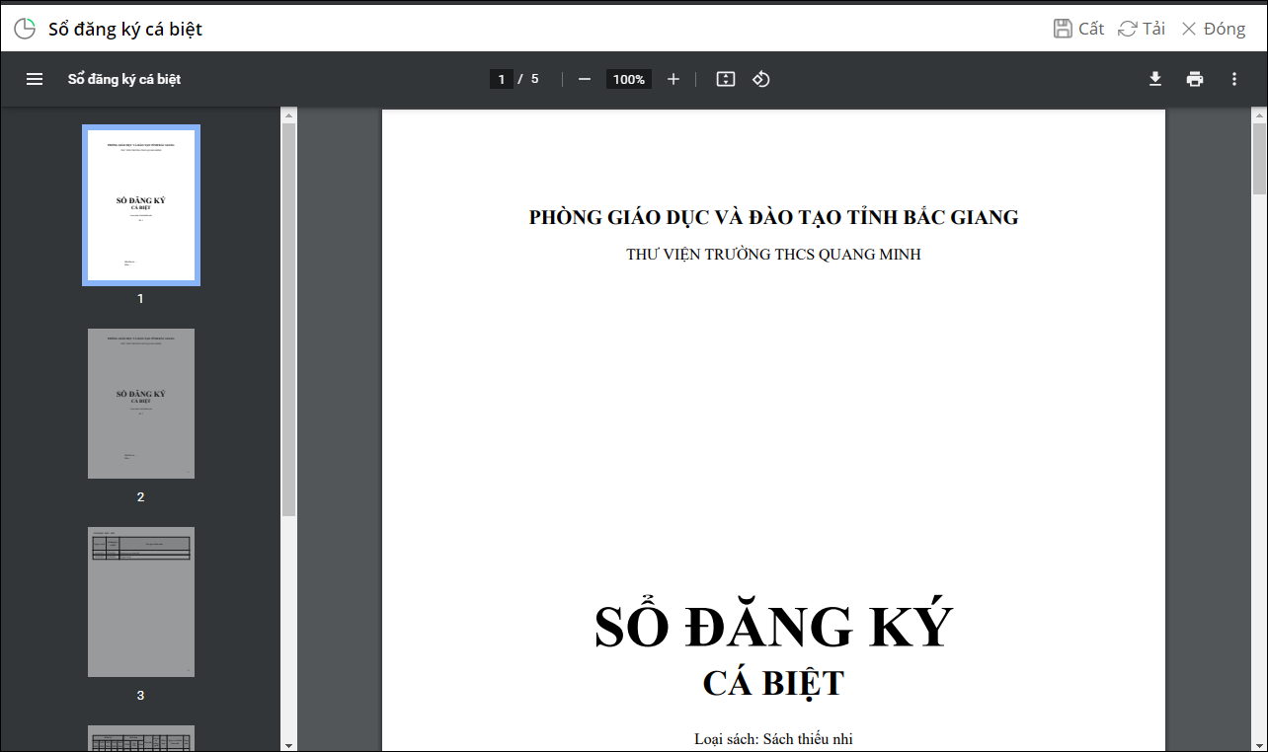This screenshot has width=1268, height=752.
Task: Click thumbnail panel scroll down arrow
Action: 288,744
